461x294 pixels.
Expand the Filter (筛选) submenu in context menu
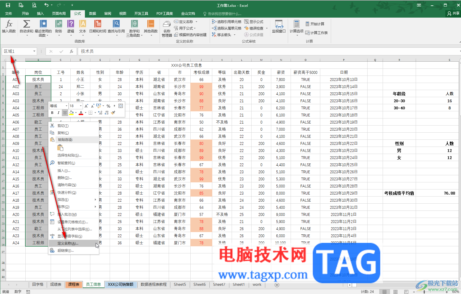click(74, 200)
